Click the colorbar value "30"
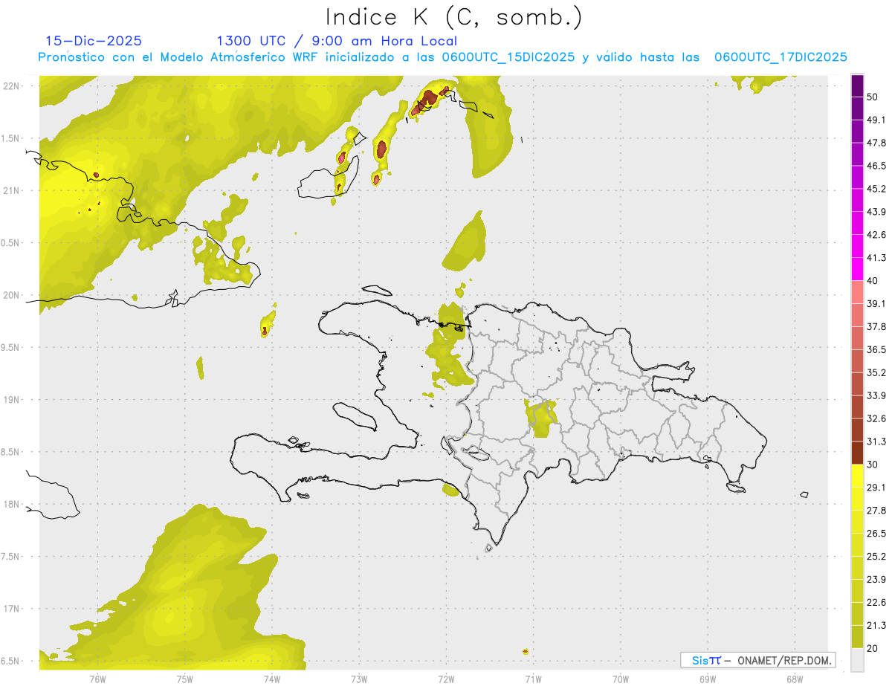 click(873, 465)
